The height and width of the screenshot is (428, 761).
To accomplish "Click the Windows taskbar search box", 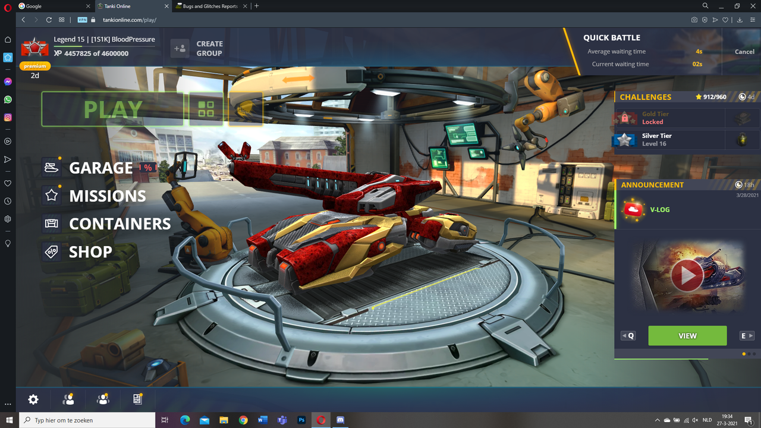I will [x=87, y=420].
